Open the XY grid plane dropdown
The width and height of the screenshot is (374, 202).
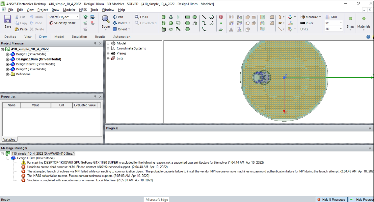(x=334, y=23)
